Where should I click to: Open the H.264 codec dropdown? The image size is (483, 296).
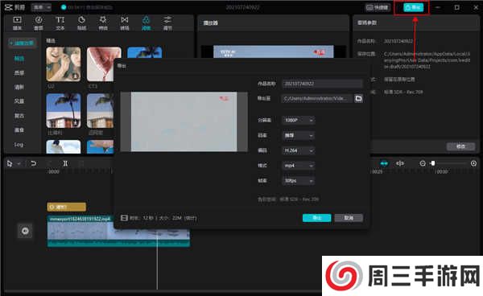298,150
